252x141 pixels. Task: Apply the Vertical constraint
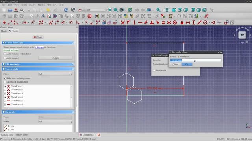[134, 23]
